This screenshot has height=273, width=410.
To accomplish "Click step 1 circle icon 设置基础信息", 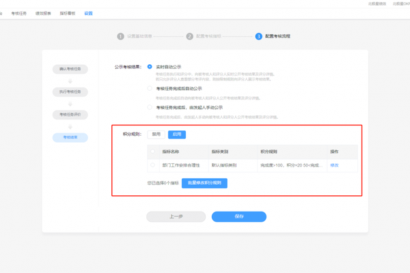I will [x=121, y=36].
